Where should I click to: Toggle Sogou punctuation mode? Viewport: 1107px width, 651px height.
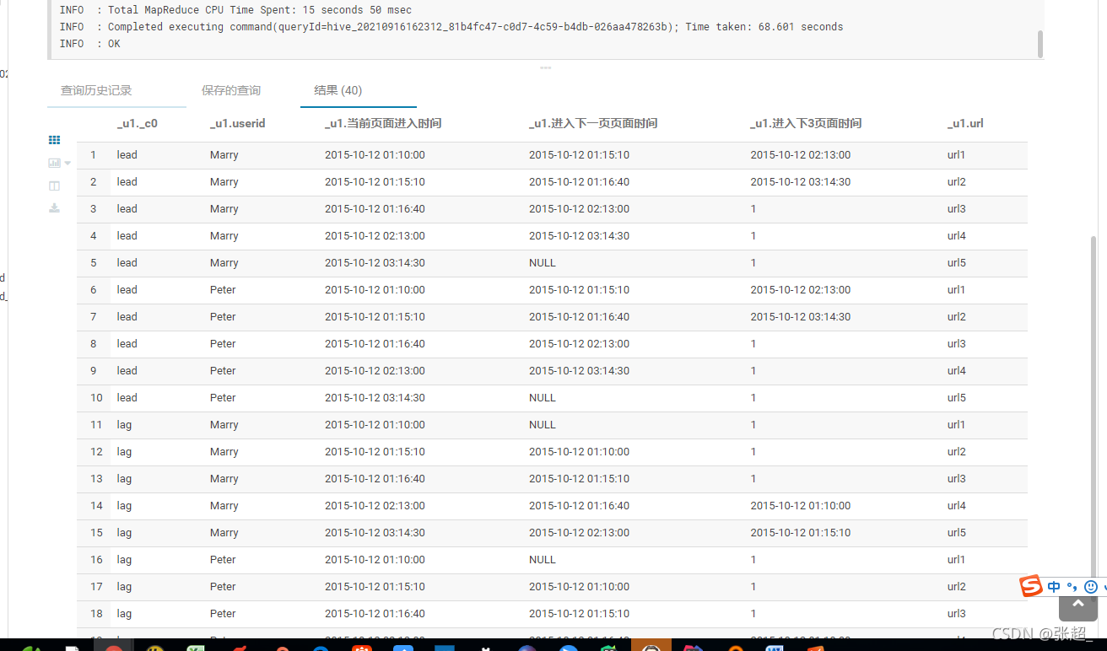[1072, 588]
